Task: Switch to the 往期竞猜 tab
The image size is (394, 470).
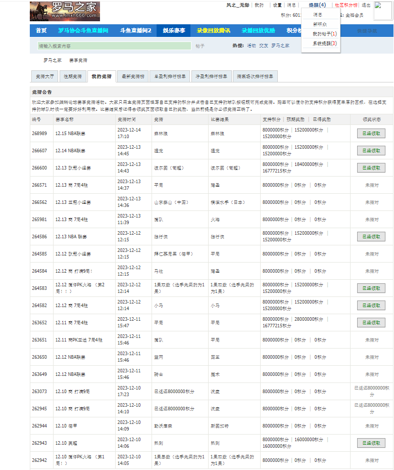Action: click(73, 77)
